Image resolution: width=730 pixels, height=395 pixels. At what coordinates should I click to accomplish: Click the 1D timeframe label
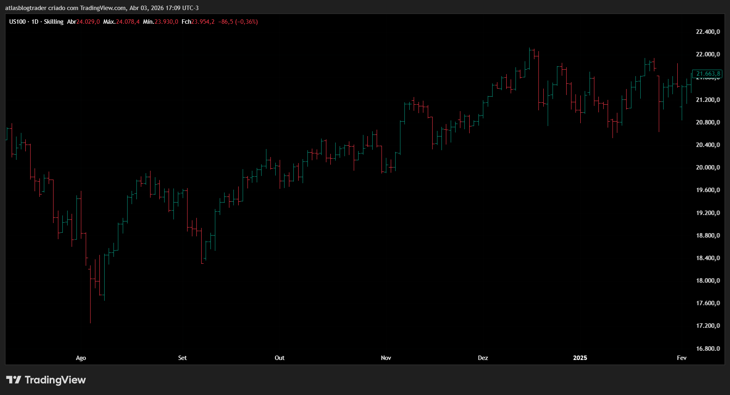[35, 22]
